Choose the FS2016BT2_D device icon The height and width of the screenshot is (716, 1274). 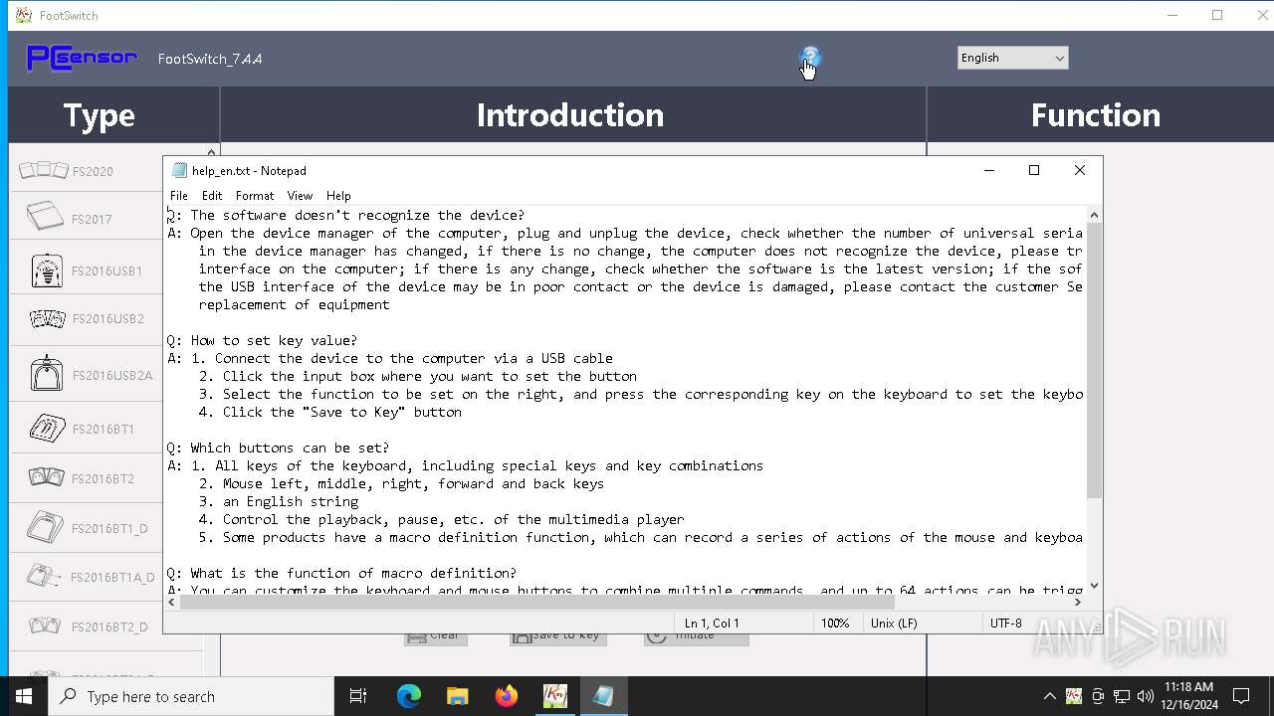tap(46, 626)
